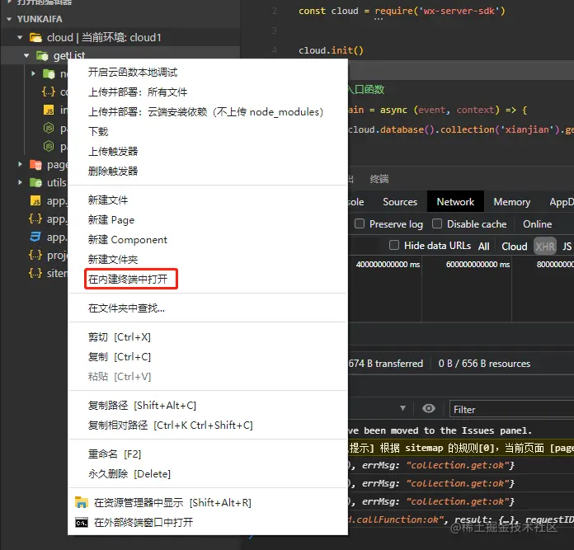The height and width of the screenshot is (550, 574).
Task: Open the 终端 panel tab
Action: (x=379, y=179)
